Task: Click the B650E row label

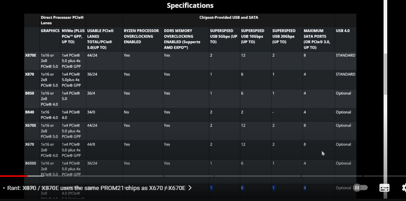Action: (x=31, y=163)
